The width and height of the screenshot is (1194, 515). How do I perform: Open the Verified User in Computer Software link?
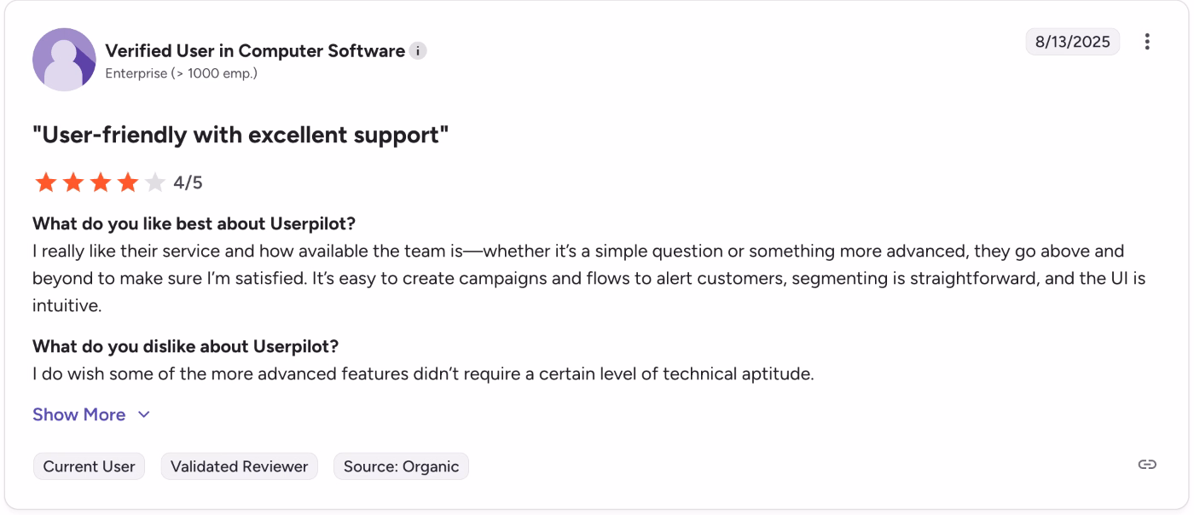point(255,50)
